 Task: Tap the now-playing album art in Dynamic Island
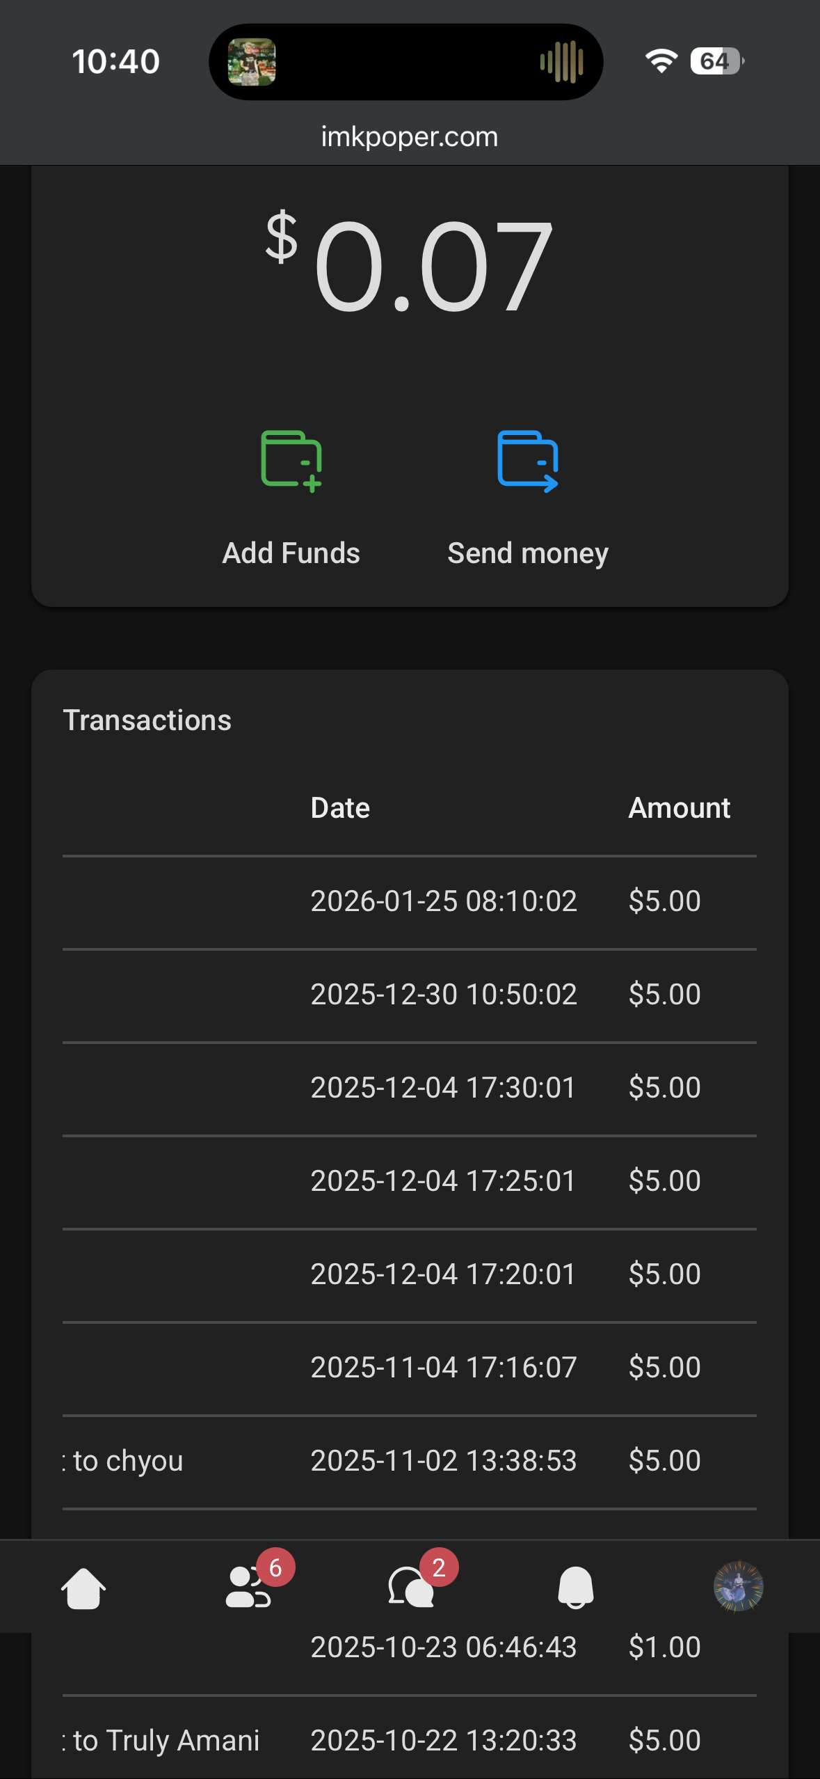coord(252,62)
